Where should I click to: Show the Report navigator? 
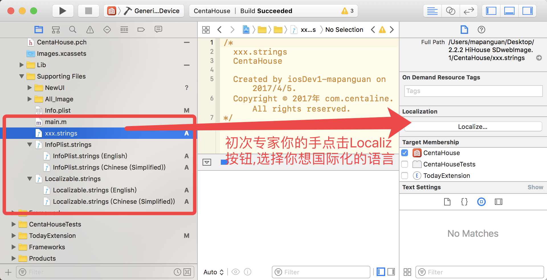(158, 30)
